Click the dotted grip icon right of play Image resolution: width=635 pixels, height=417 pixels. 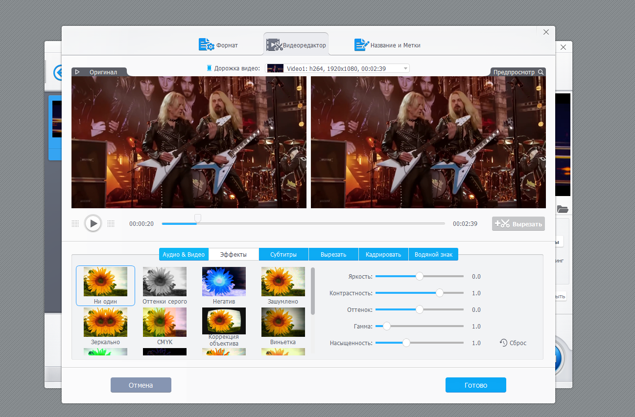tap(111, 223)
